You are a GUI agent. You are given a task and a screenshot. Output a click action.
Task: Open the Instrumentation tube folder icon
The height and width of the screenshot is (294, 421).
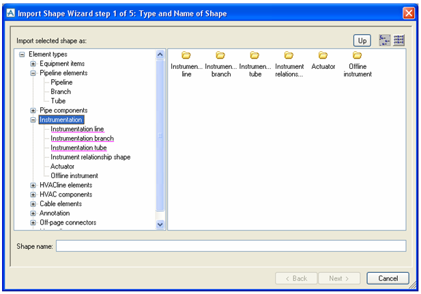pyautogui.click(x=255, y=55)
